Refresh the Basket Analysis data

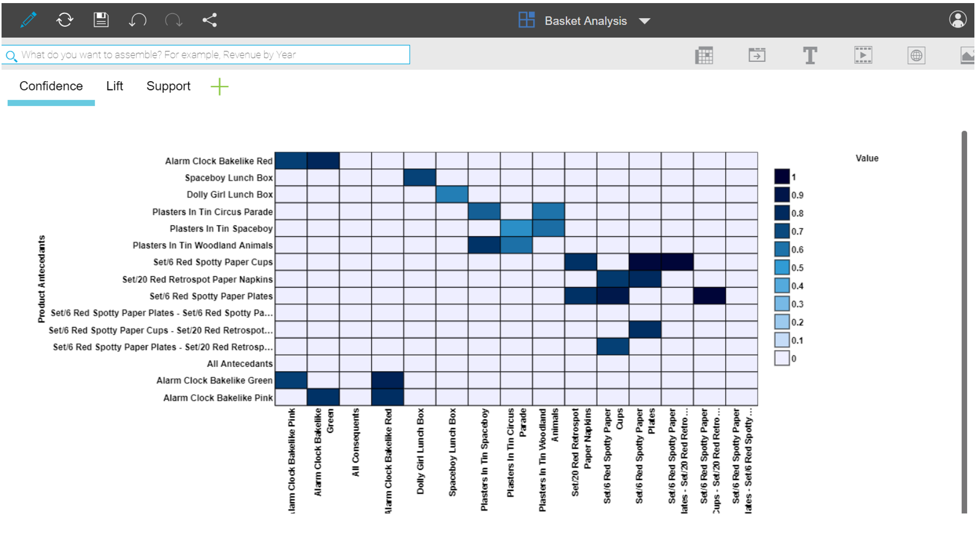(64, 20)
